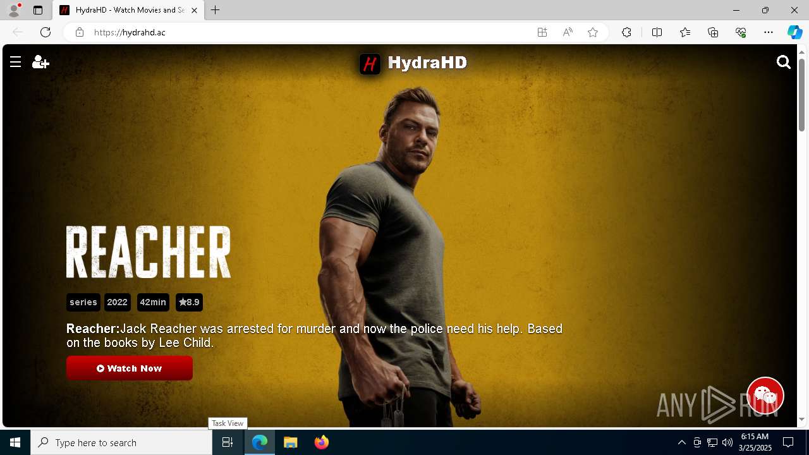Click the taskbar search box

pyautogui.click(x=121, y=442)
